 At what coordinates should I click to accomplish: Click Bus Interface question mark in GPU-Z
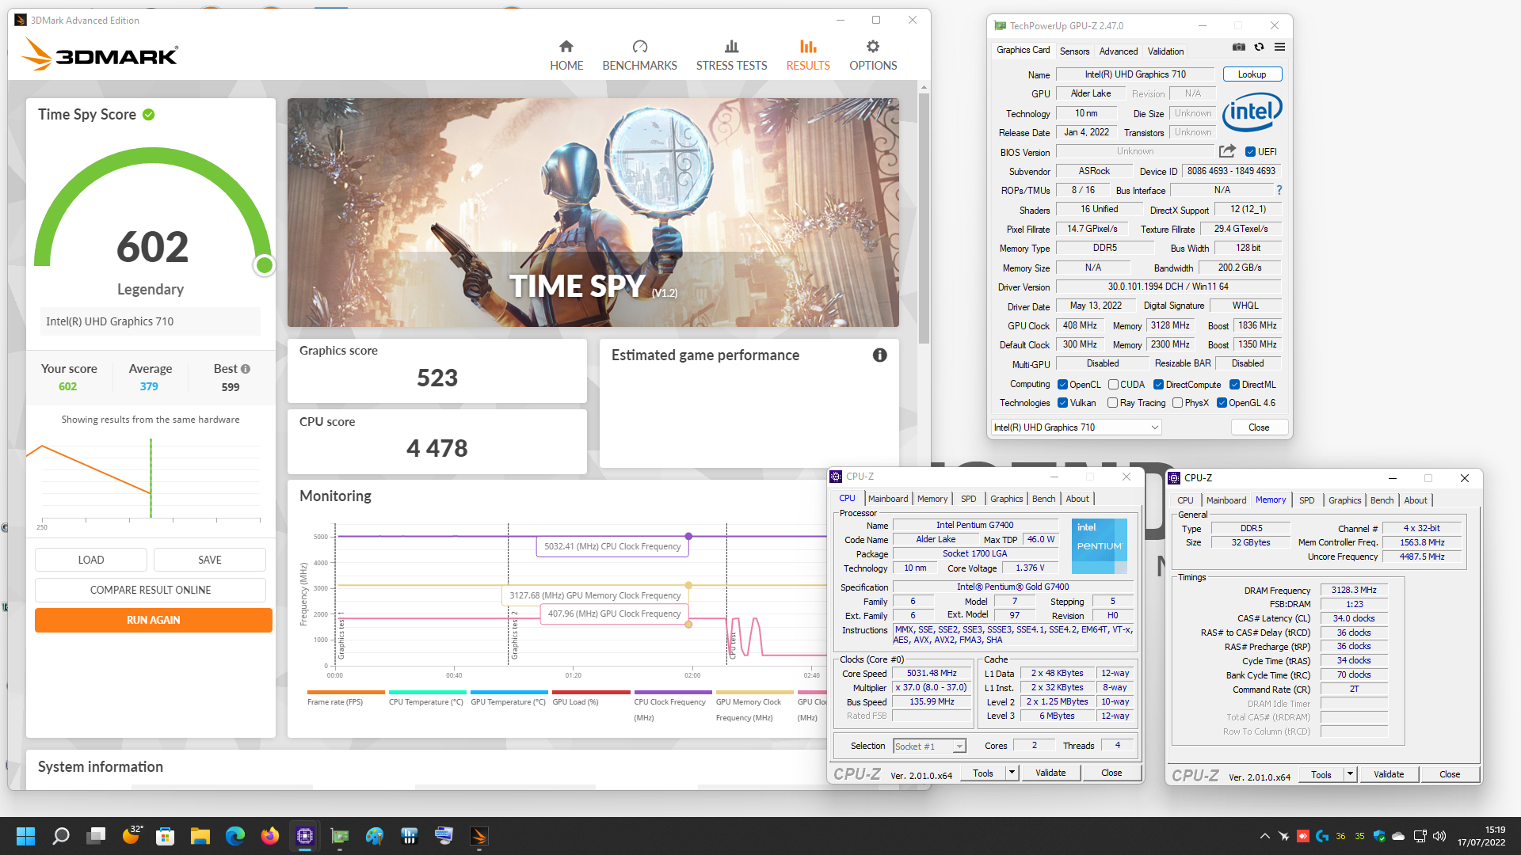coord(1279,191)
